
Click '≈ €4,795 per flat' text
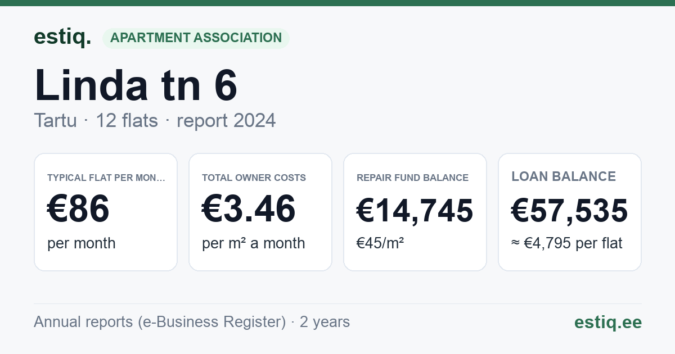tap(567, 243)
